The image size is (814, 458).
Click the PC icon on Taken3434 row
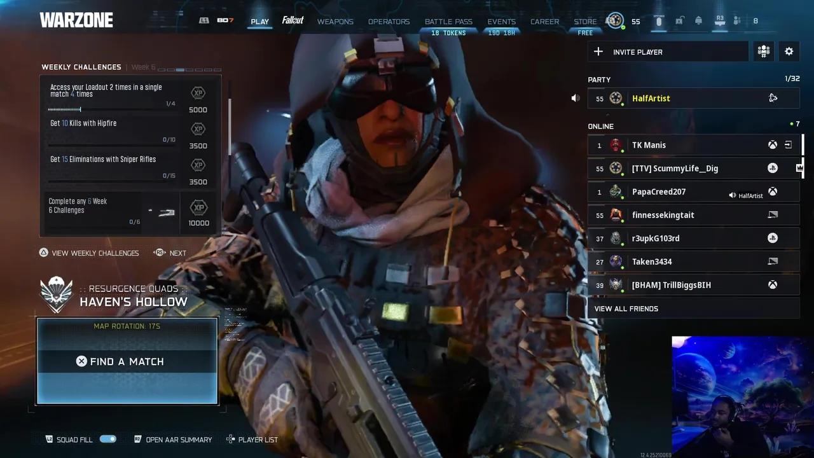(773, 261)
